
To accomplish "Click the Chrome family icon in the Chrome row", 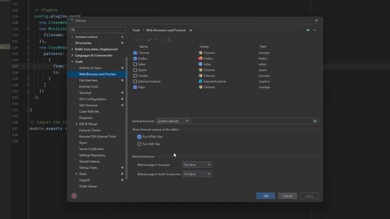I will pos(200,53).
